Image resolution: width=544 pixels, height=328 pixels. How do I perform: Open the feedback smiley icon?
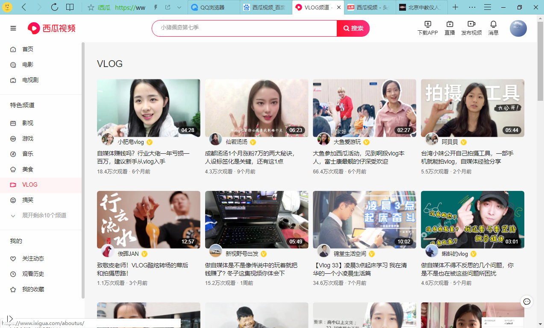point(526,302)
